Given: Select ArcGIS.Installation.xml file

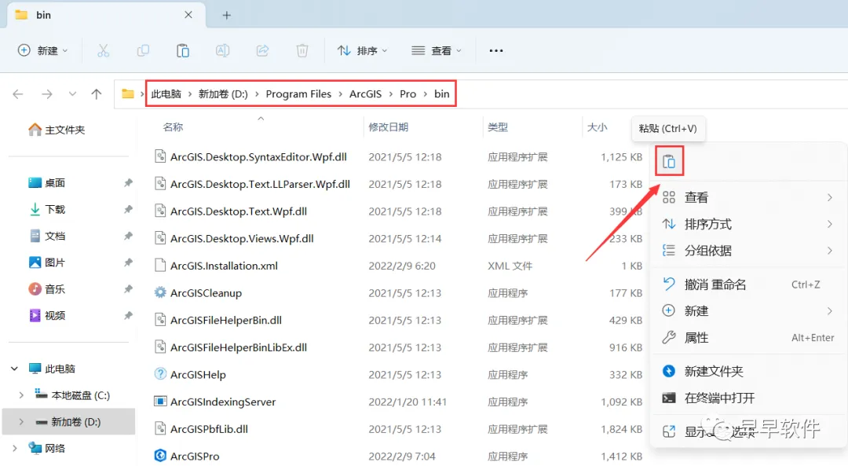Looking at the screenshot, I should (x=224, y=266).
